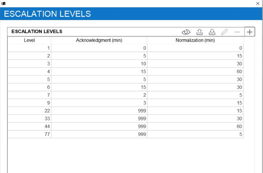Viewport: 263px width, 173px height.
Task: Select the level 77 row
Action: pyautogui.click(x=29, y=134)
